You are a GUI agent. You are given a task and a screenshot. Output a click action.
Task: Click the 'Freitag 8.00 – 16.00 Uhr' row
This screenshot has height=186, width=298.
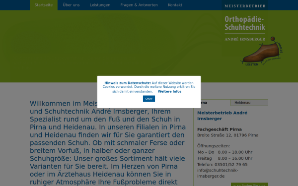(x=225, y=158)
